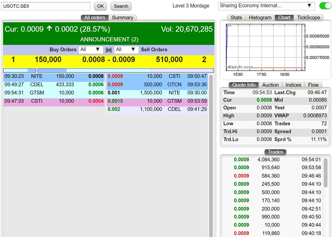Click the 4,084,360 trade at 09:54:01
Image resolution: width=335 pixels, height=237 pixels.
click(272, 160)
